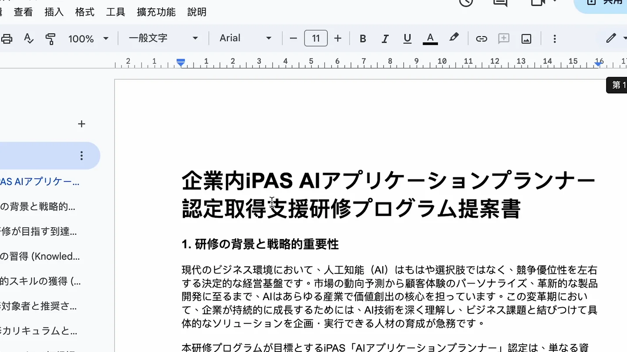Open the Arial font dropdown
The width and height of the screenshot is (627, 352).
[245, 38]
